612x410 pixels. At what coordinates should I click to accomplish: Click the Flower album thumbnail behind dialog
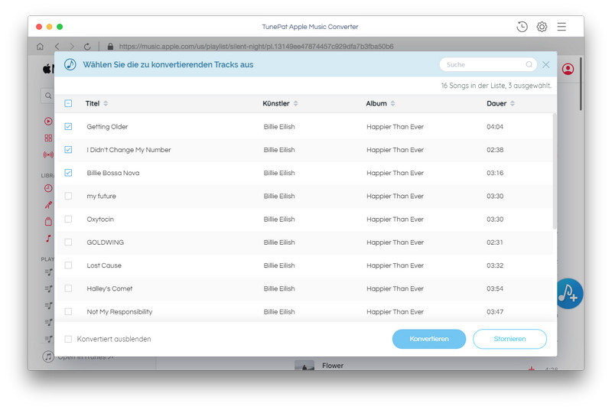[x=304, y=365]
